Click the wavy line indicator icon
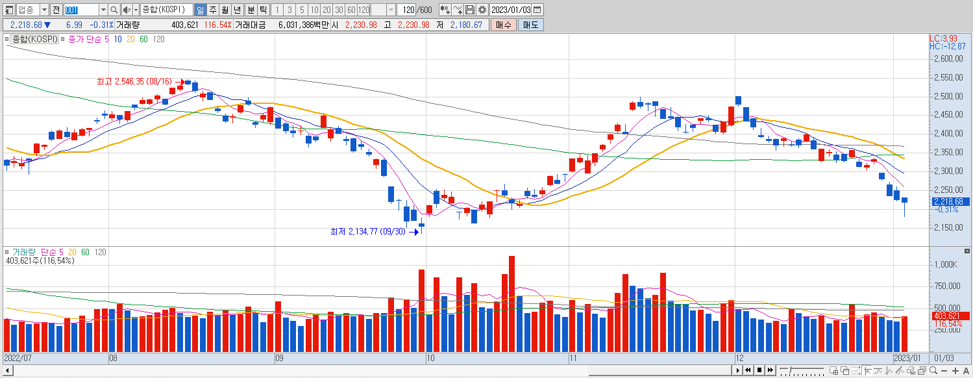The width and height of the screenshot is (973, 378). click(878, 371)
